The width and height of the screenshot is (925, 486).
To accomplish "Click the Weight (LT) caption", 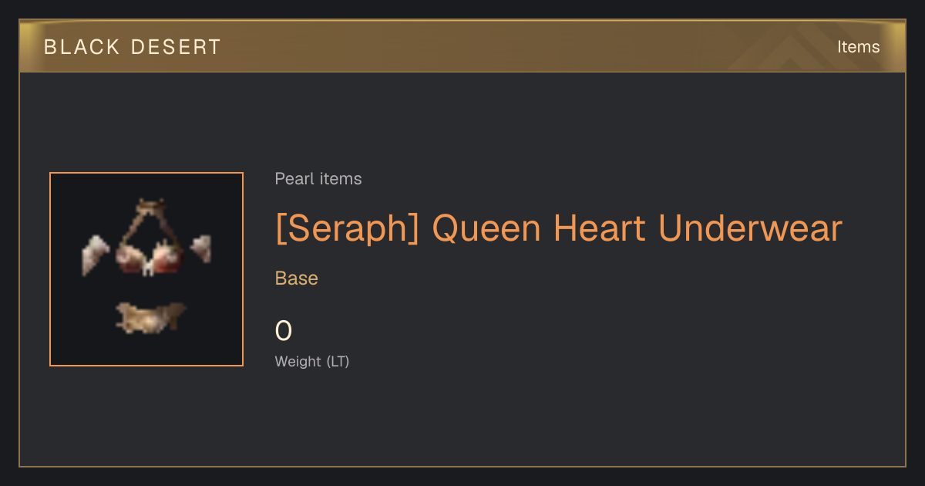I will 312,361.
